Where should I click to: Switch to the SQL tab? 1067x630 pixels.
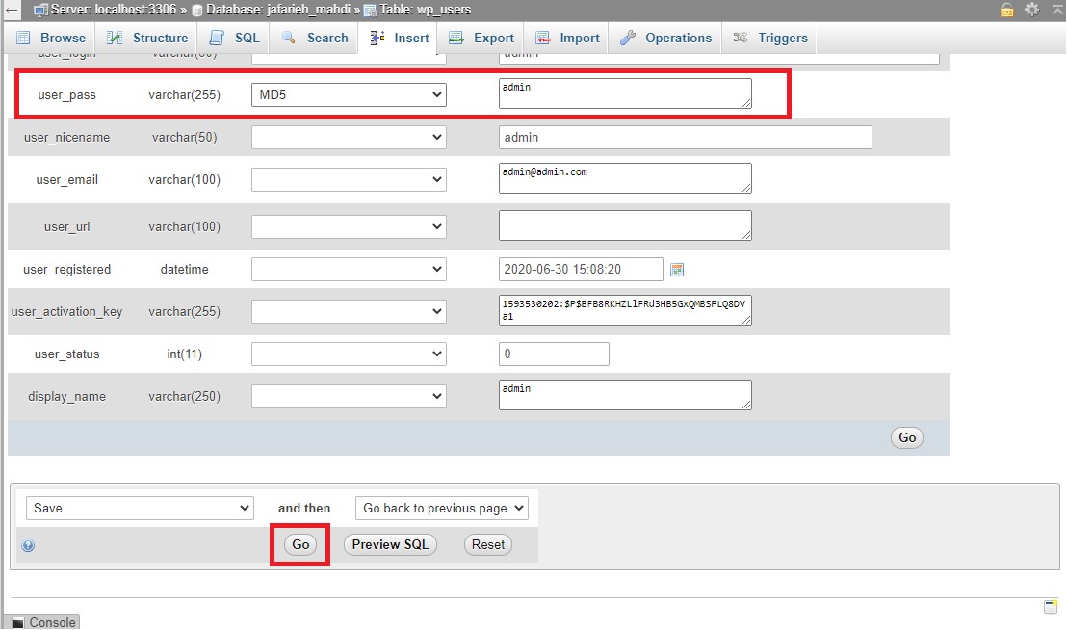tap(233, 39)
